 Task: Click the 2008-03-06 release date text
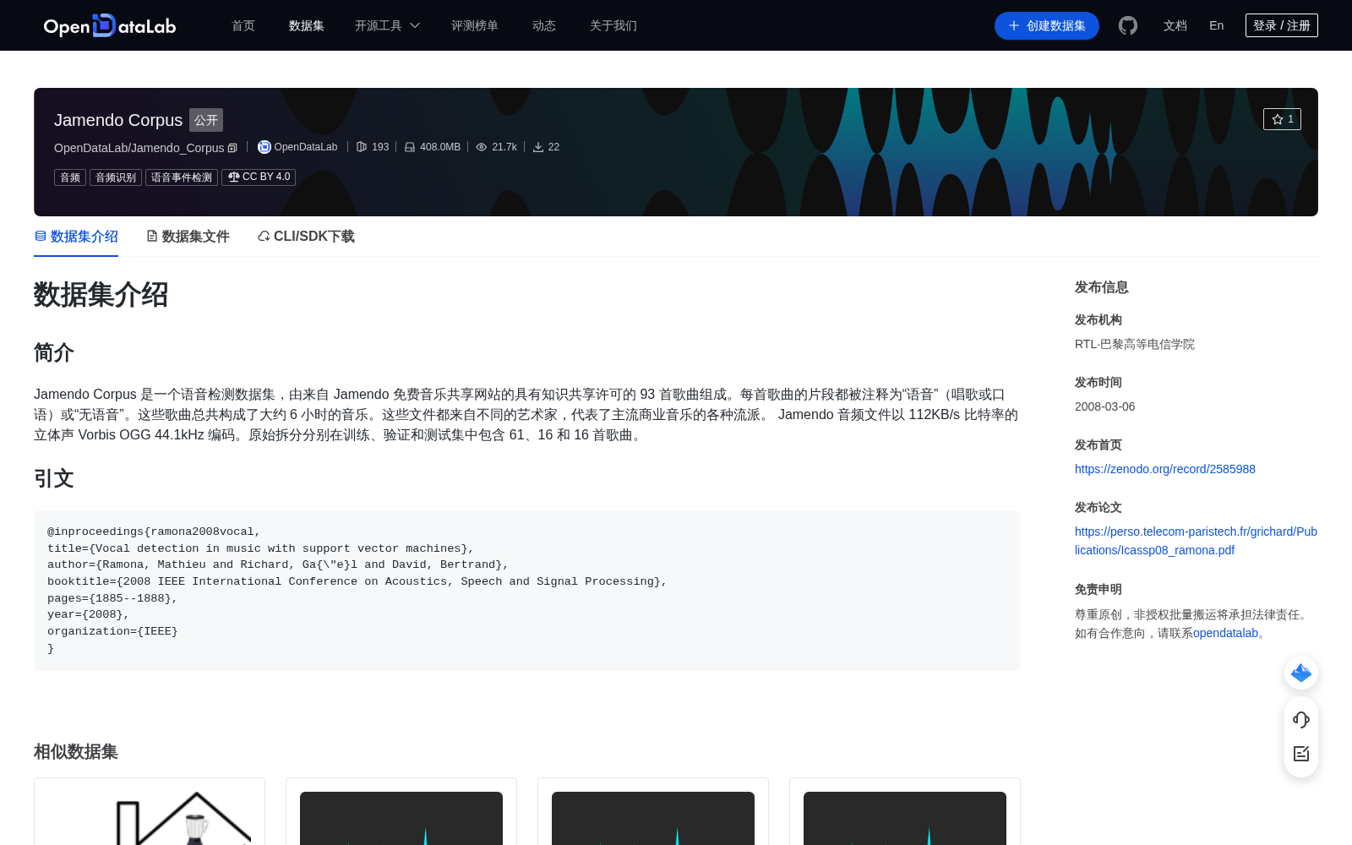pos(1105,406)
